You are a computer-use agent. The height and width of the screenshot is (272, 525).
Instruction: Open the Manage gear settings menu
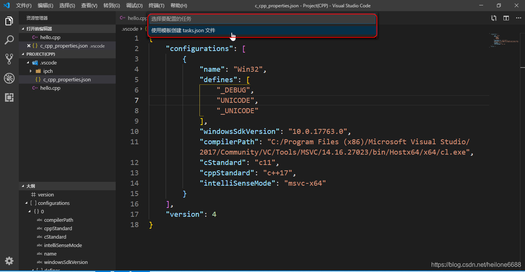(x=9, y=261)
